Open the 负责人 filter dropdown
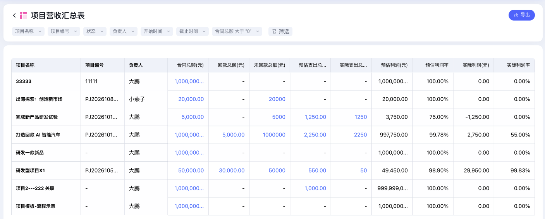The image size is (545, 219). click(x=124, y=31)
